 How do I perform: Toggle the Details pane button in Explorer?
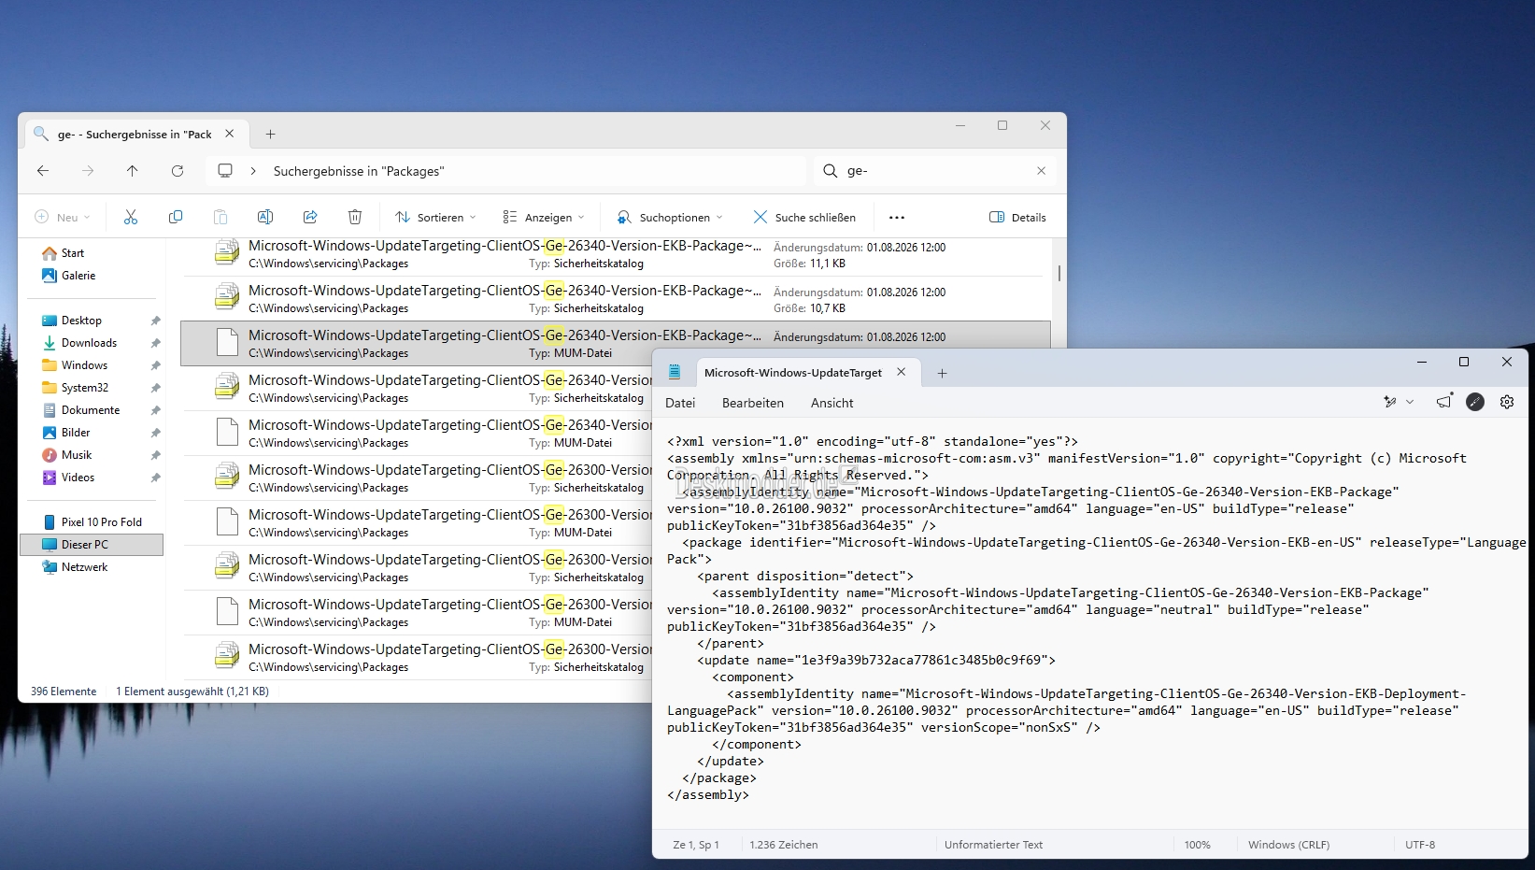pyautogui.click(x=1017, y=218)
